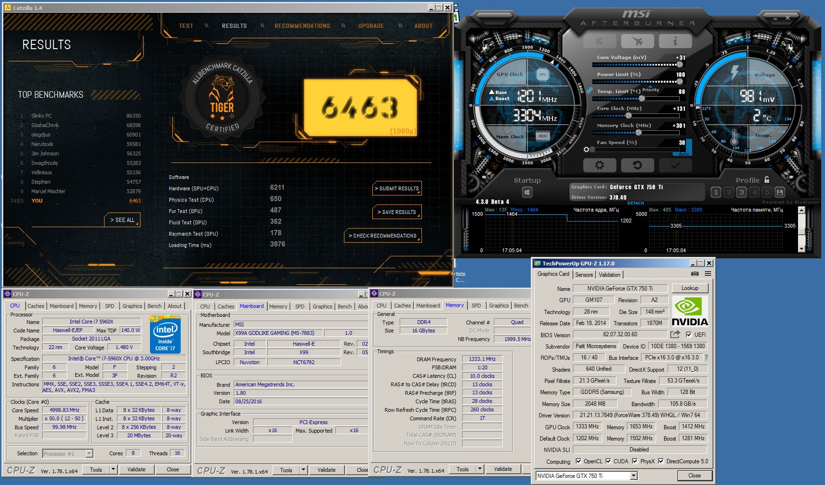Click SUBMIT RESULTS in Catzilla
This screenshot has height=485, width=825.
click(x=397, y=188)
